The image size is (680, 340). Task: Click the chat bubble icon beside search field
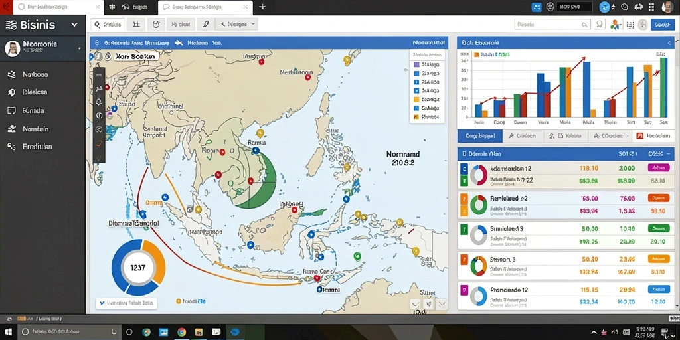(x=600, y=25)
